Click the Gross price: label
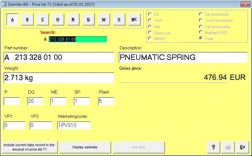 130,68
